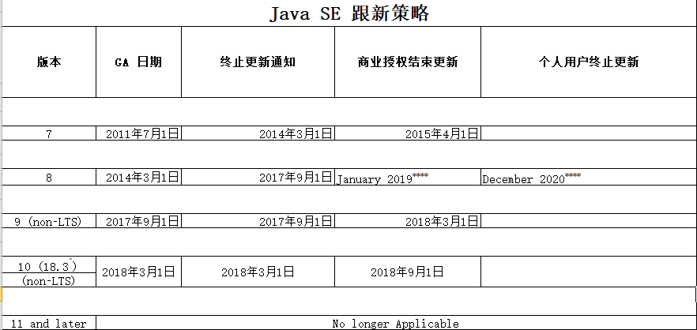Viewport: 697px width, 330px height.
Task: Select the "December 2020" cell
Action: (x=588, y=178)
